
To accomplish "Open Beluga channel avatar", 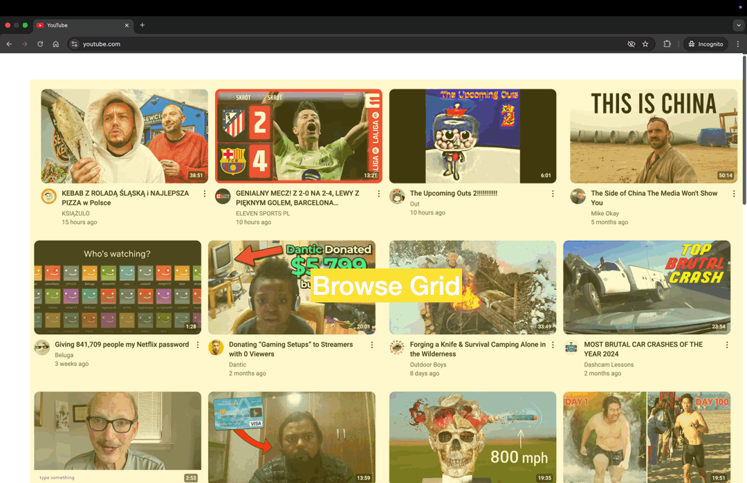I will [42, 347].
